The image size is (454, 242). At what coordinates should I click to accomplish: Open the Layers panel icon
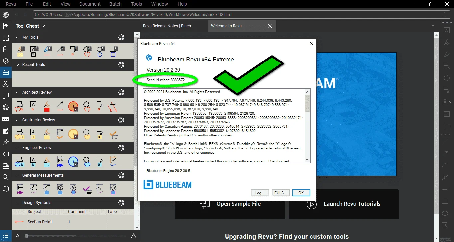(x=5, y=61)
